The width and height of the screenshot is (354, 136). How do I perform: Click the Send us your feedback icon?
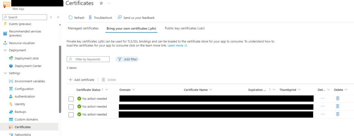pos(120,18)
